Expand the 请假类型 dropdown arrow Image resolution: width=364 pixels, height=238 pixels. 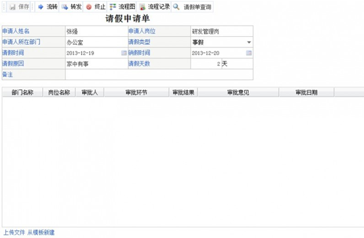(x=249, y=42)
